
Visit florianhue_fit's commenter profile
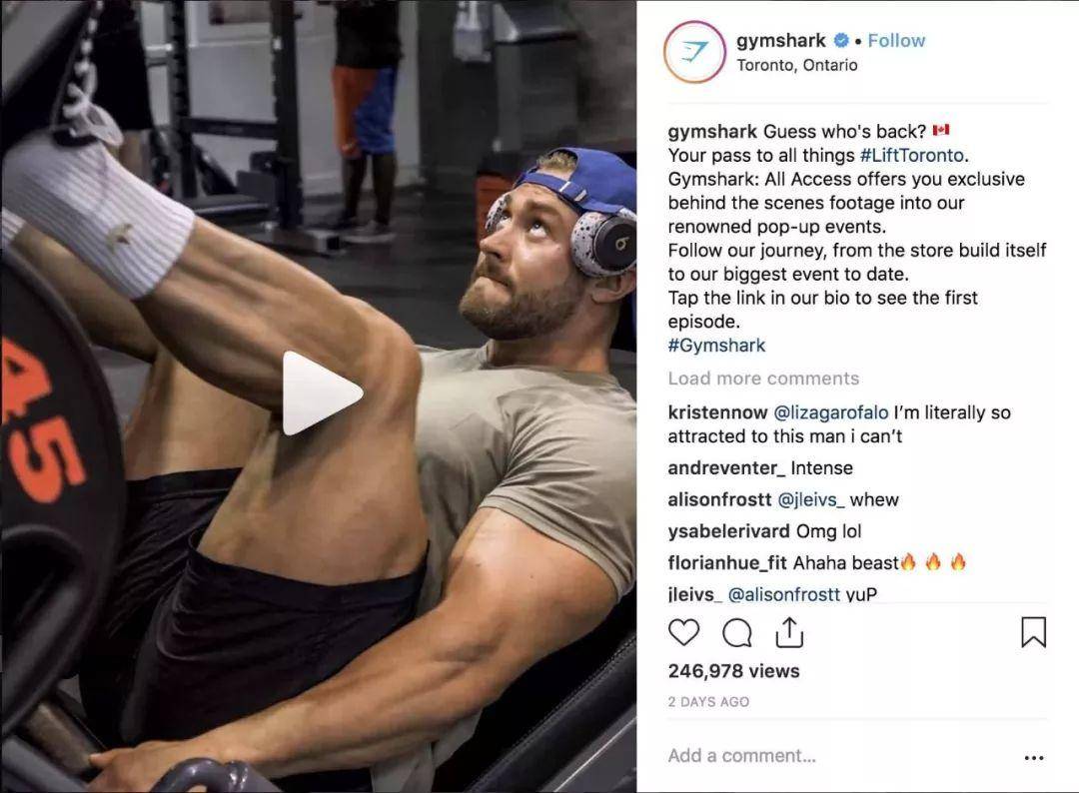[726, 563]
